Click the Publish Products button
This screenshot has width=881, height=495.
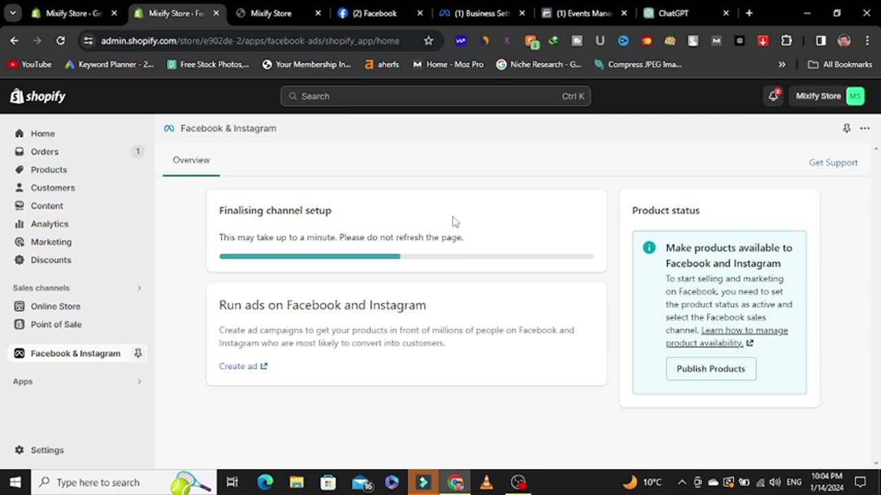(x=710, y=368)
